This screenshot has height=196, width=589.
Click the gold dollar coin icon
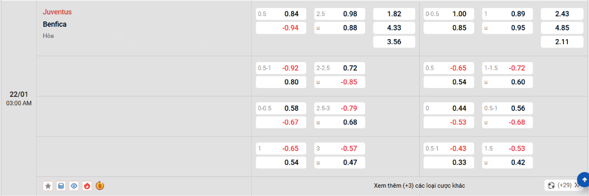click(x=100, y=186)
